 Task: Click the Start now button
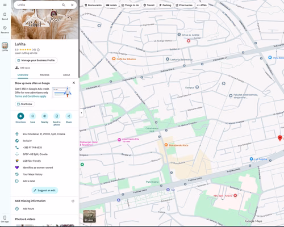pos(25,104)
